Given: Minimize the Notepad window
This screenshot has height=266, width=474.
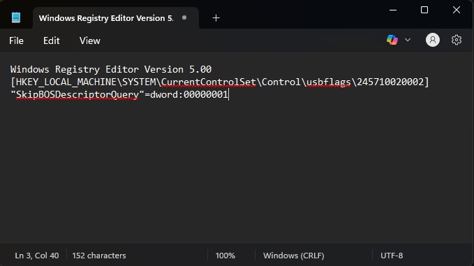Looking at the screenshot, I should tap(393, 10).
